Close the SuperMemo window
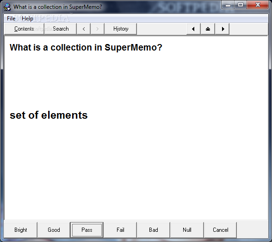Image resolution: width=272 pixels, height=242 pixels. pyautogui.click(x=258, y=5)
